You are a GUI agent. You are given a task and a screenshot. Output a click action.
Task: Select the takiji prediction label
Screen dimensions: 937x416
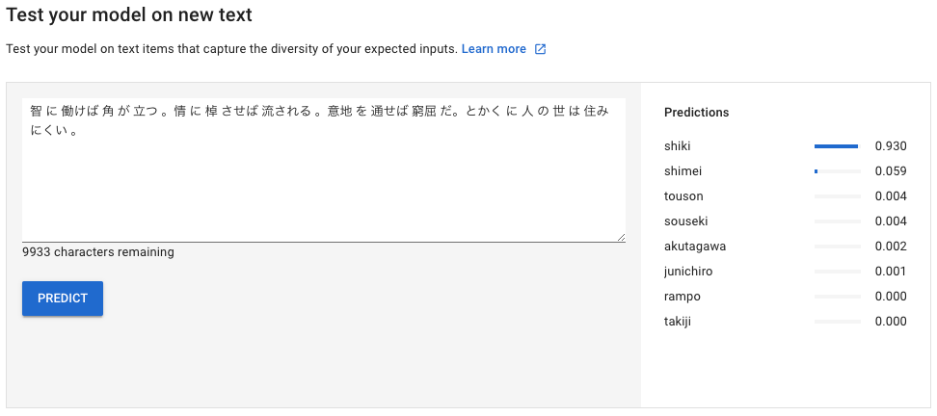pyautogui.click(x=678, y=322)
